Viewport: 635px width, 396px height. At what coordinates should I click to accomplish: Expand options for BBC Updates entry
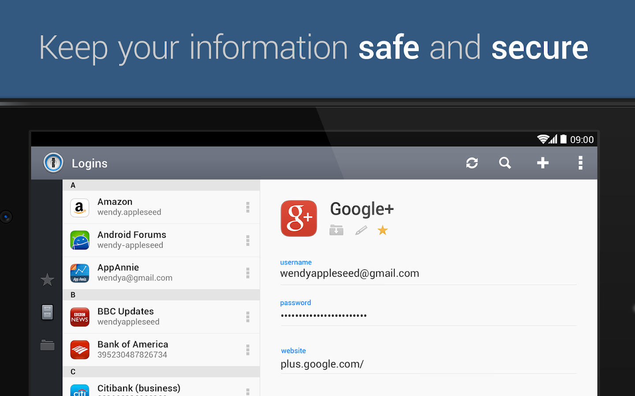[x=248, y=317]
